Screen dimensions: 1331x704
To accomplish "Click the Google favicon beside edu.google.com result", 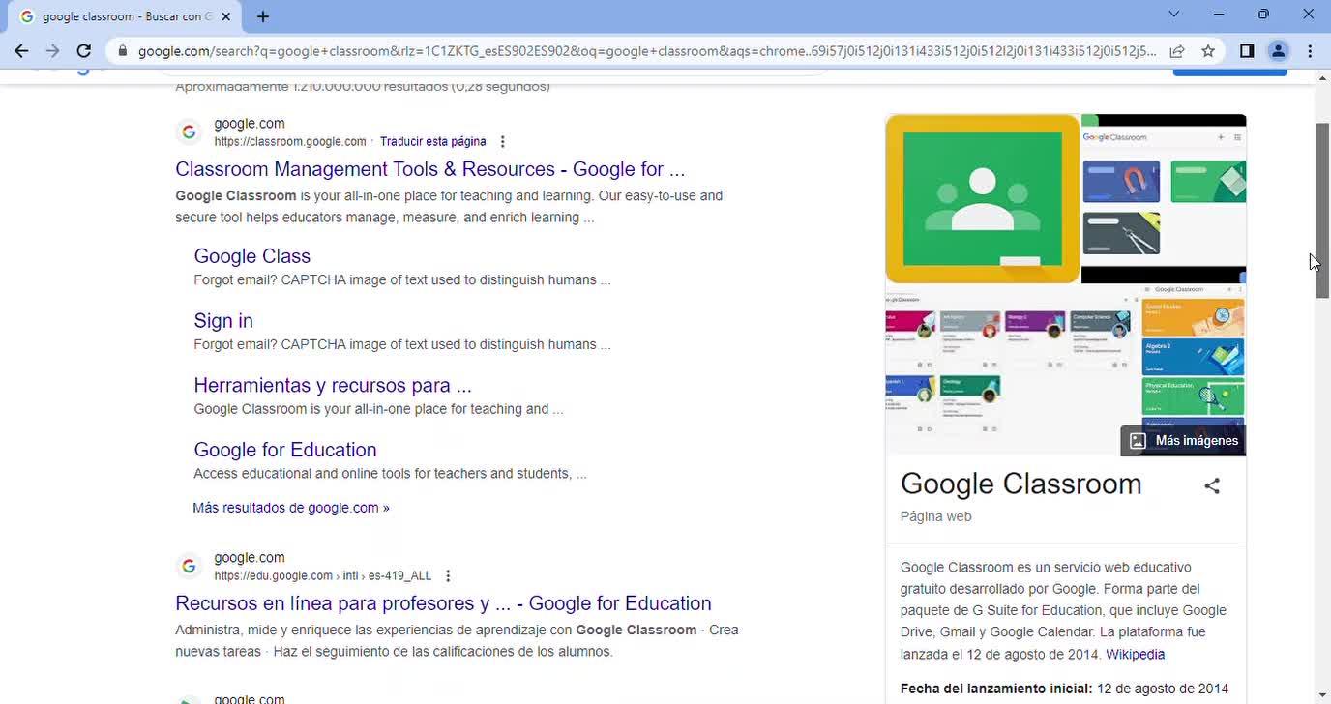I will coord(190,566).
